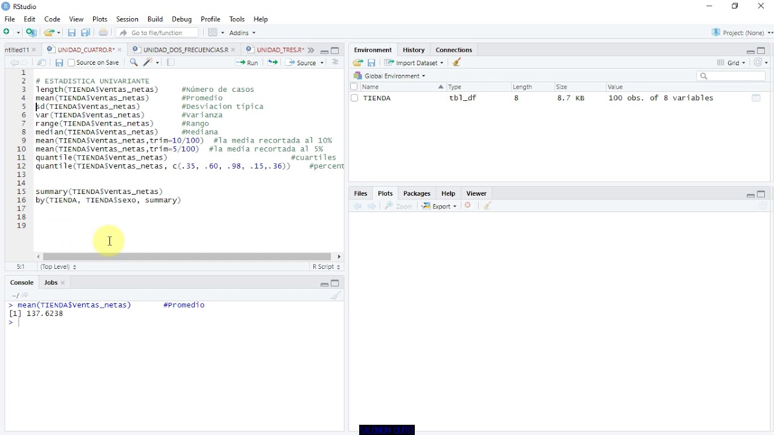Switch to the Viewer tab
Screen dimensions: 774x435
(476, 194)
